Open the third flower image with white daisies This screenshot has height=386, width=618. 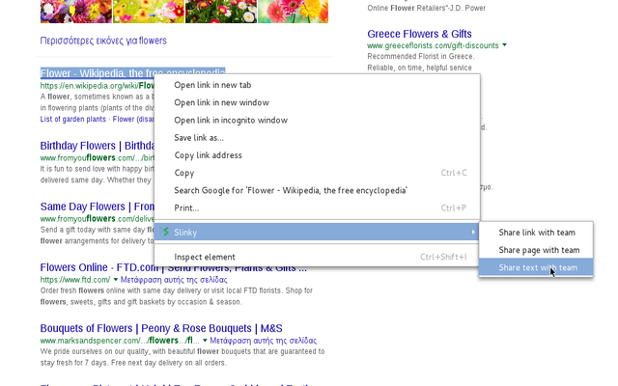tap(221, 12)
